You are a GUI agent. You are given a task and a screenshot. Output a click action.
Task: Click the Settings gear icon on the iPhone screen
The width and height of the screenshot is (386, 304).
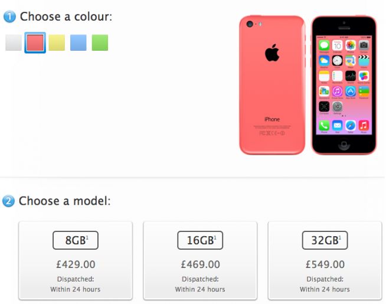tap(337, 107)
